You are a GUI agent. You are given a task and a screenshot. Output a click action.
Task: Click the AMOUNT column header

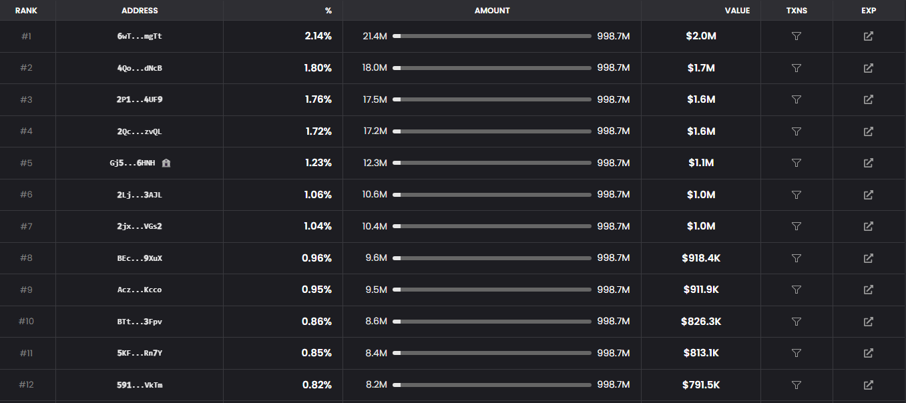point(492,11)
